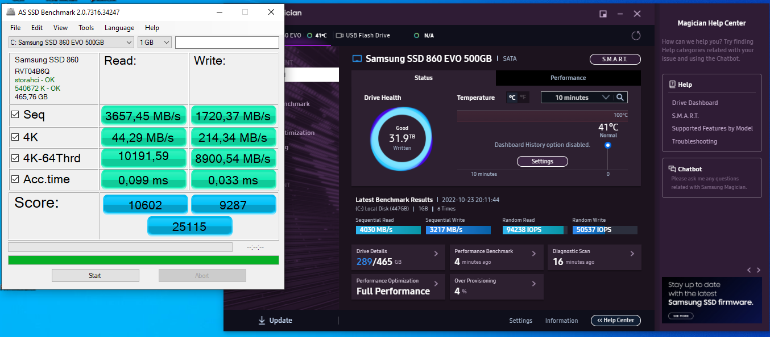Toggle the Seq test checkbox

point(15,115)
